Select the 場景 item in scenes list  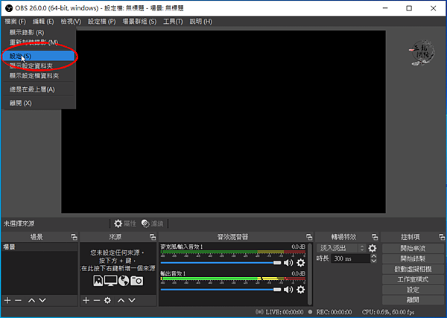point(39,247)
